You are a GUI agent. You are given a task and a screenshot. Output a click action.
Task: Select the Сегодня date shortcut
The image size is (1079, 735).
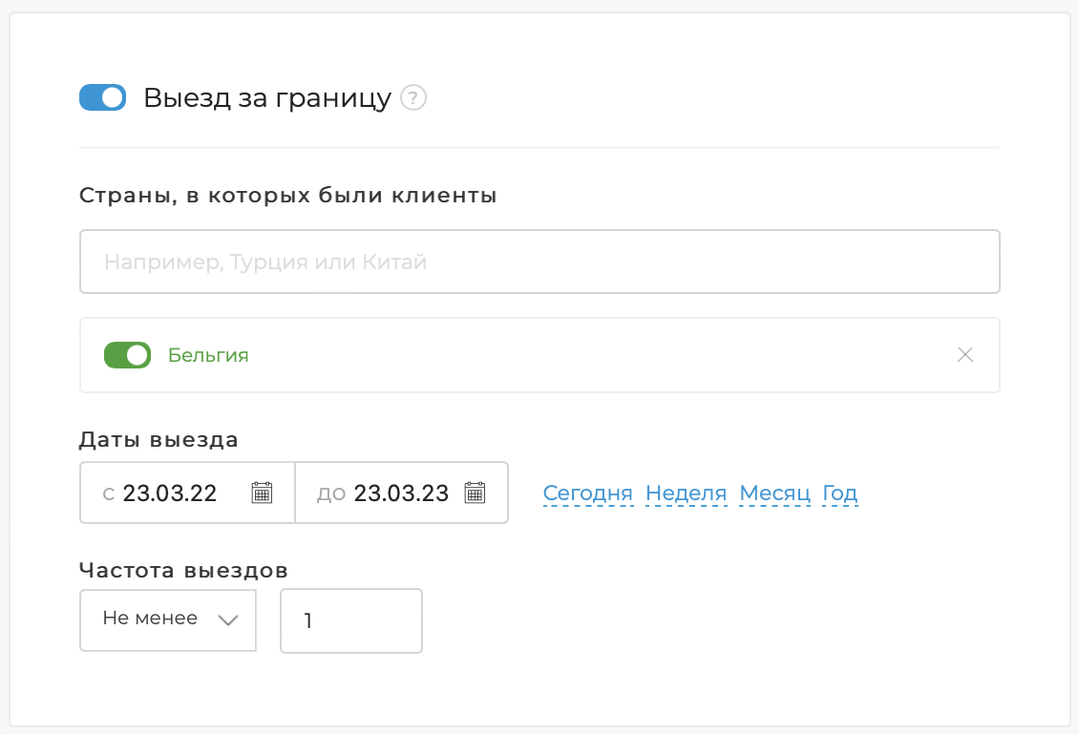coord(588,493)
